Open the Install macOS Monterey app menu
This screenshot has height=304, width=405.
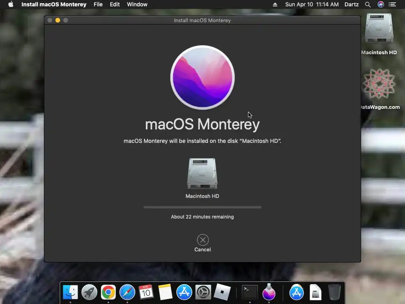point(54,4)
